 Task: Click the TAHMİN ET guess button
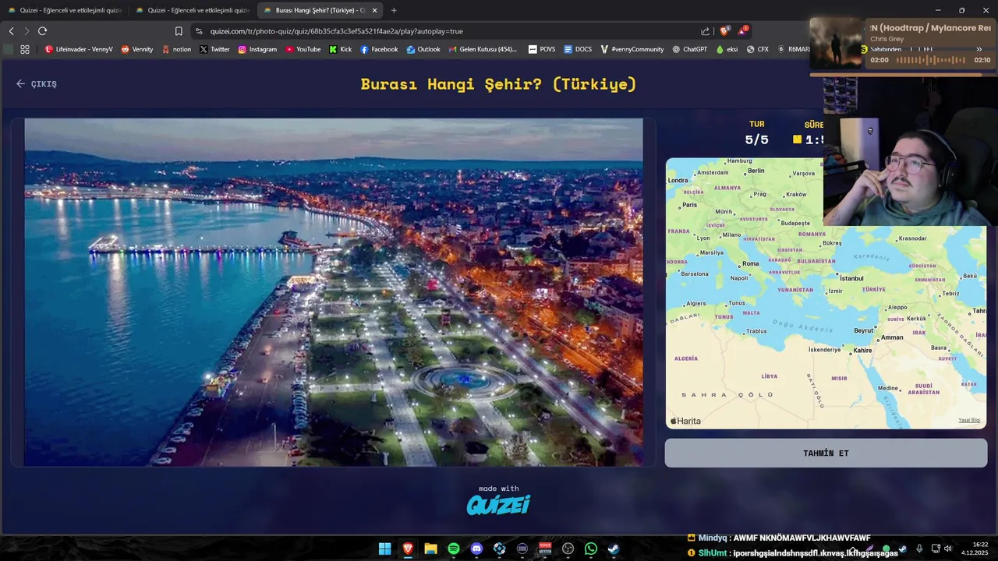[826, 453]
